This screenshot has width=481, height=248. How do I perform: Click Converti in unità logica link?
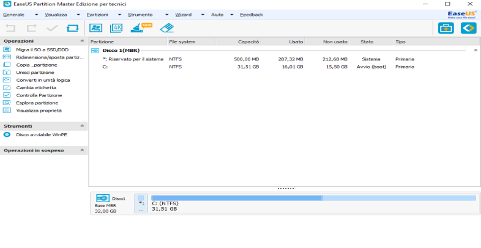coord(43,80)
